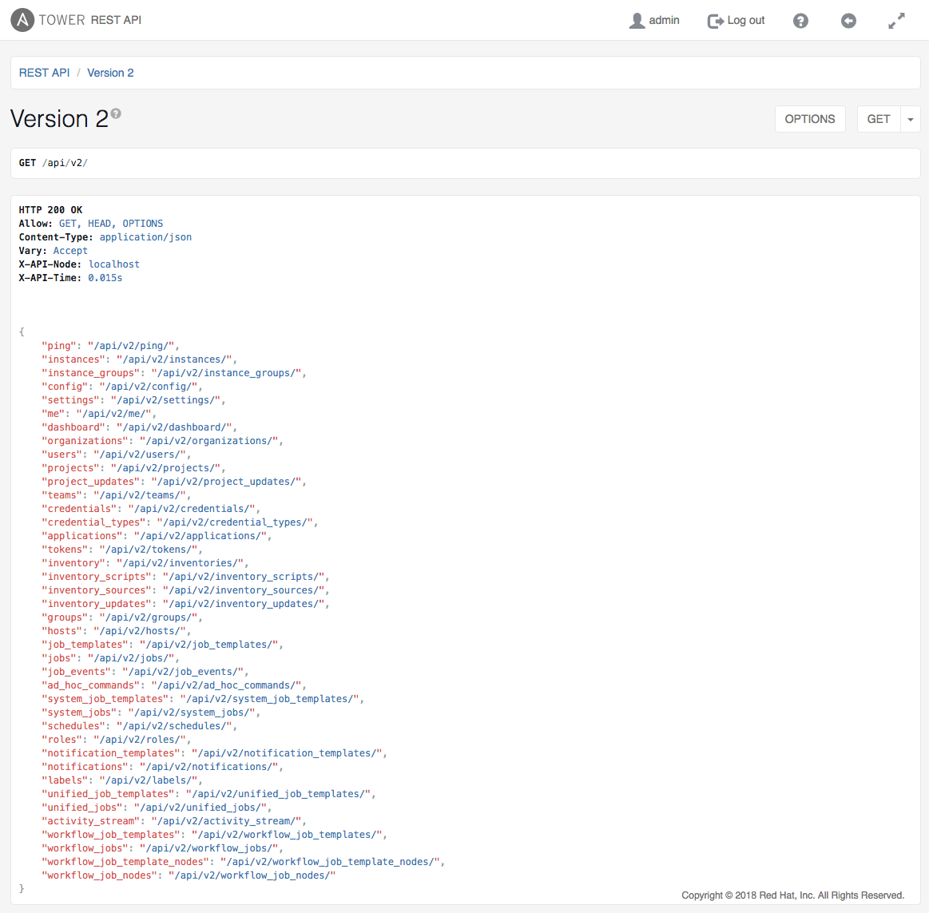Open the /api/v2/job_templates/ link
The height and width of the screenshot is (913, 929).
209,645
